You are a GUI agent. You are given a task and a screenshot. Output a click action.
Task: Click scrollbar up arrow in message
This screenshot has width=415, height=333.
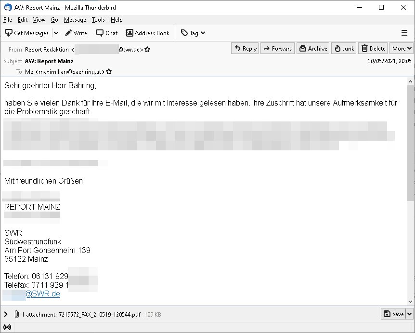(x=410, y=81)
